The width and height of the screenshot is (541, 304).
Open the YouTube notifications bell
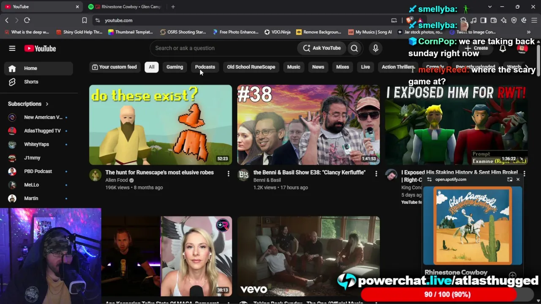click(503, 48)
